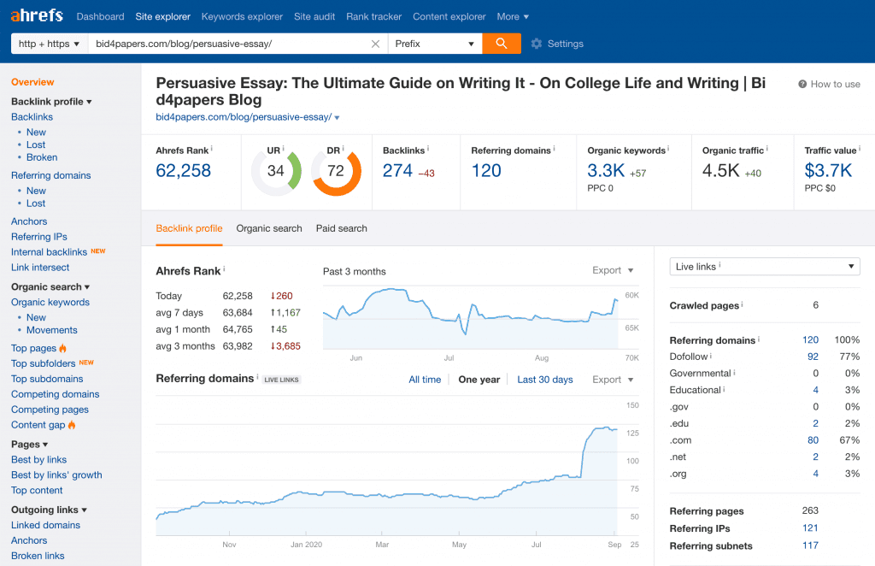
Task: Open Keywords explorer in top navigation
Action: pyautogui.click(x=242, y=17)
